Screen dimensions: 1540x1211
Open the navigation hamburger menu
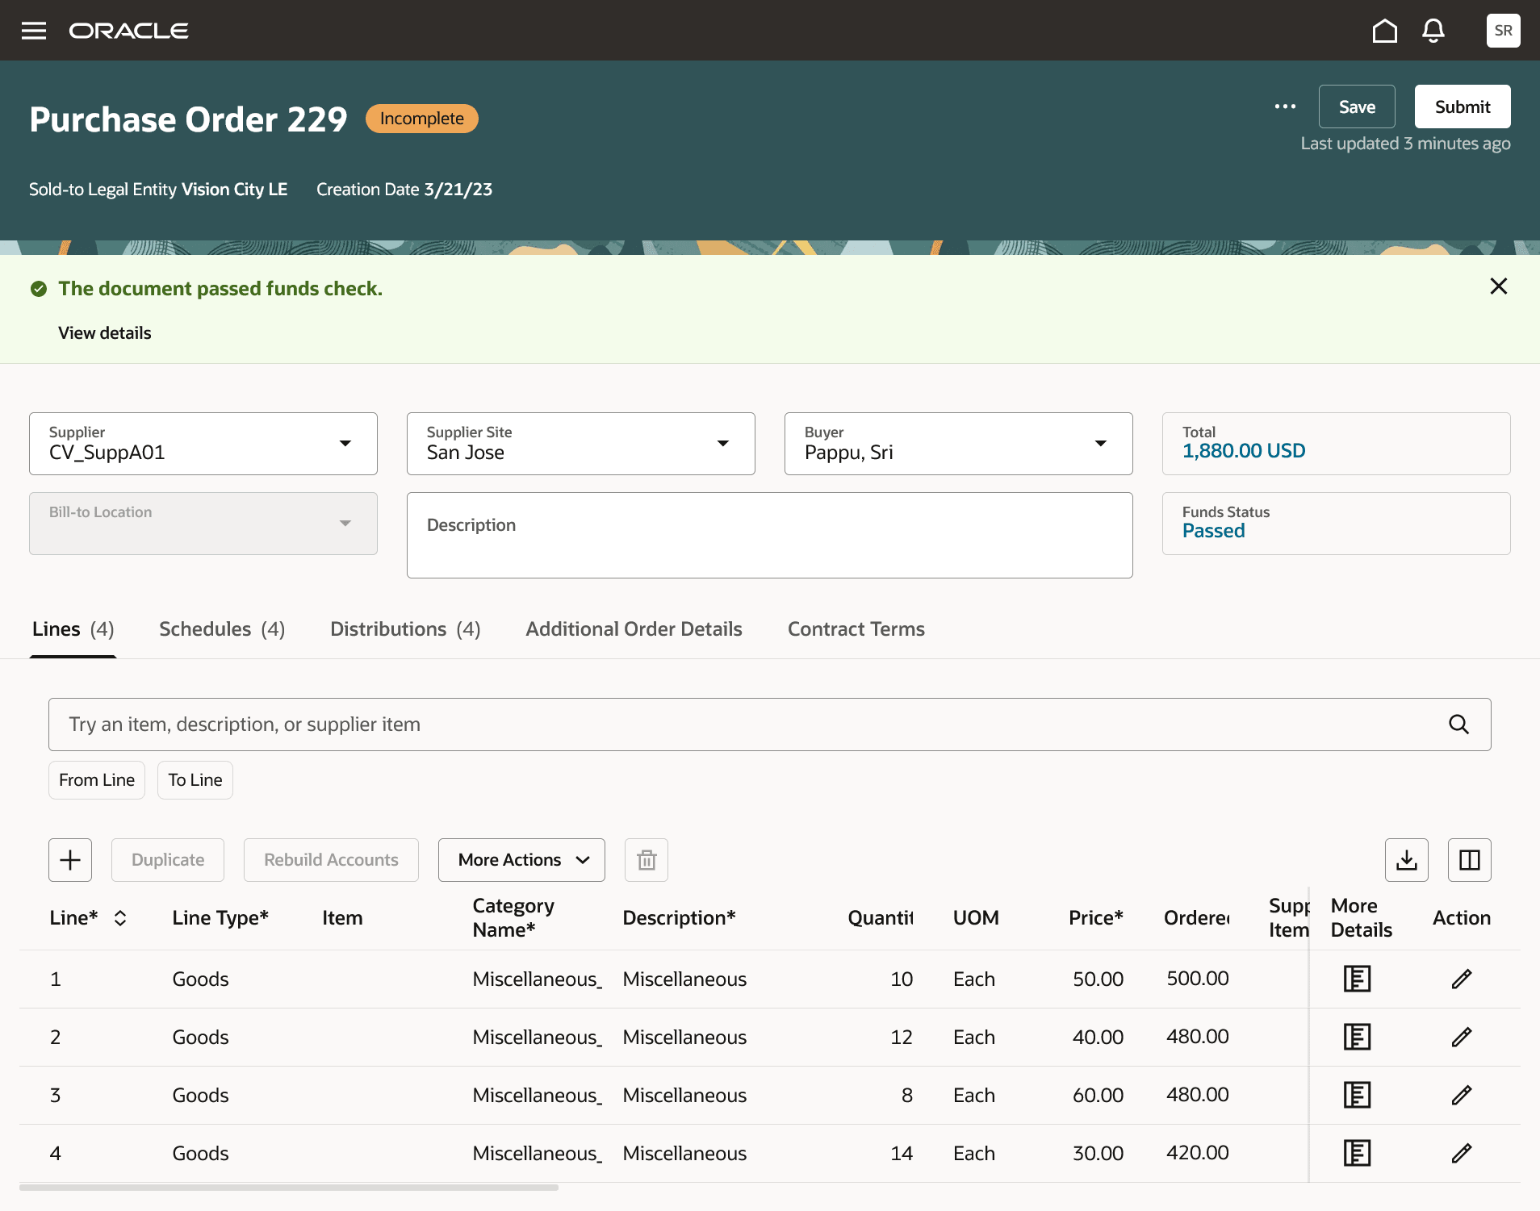point(34,30)
